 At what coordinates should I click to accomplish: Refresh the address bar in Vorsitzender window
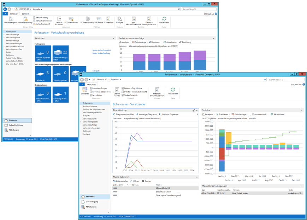click(265, 80)
